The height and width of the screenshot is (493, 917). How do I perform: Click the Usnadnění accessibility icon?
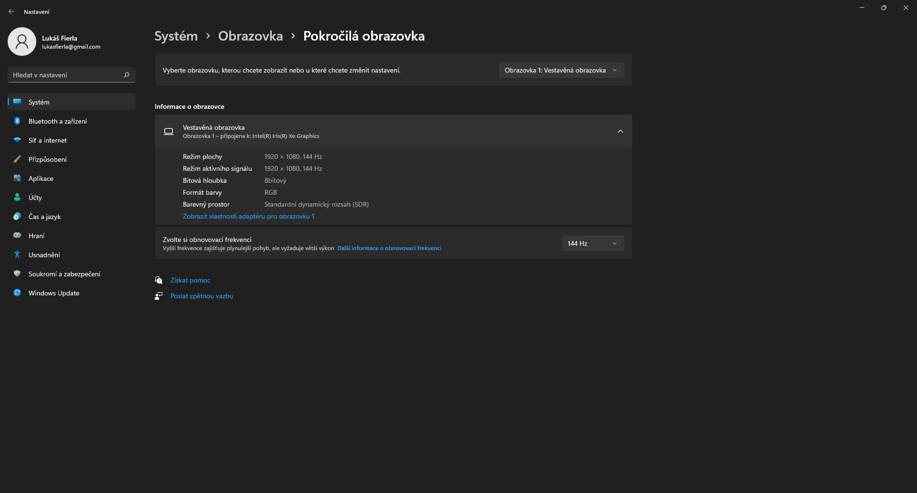point(17,255)
